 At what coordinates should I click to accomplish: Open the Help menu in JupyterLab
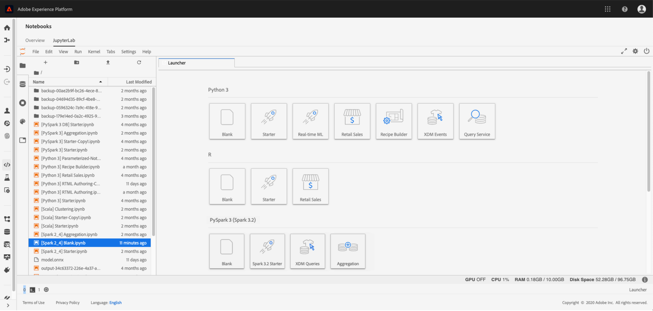click(x=147, y=52)
